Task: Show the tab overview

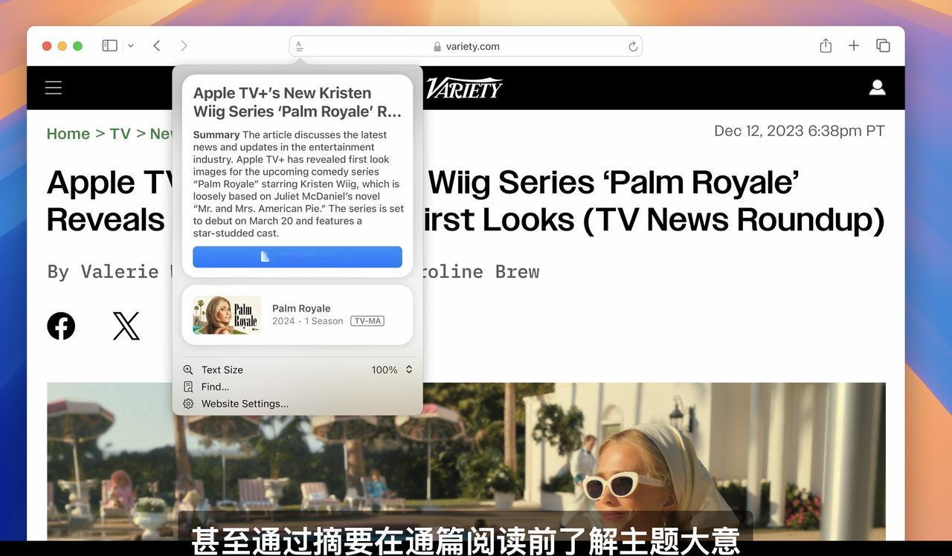Action: pyautogui.click(x=883, y=46)
